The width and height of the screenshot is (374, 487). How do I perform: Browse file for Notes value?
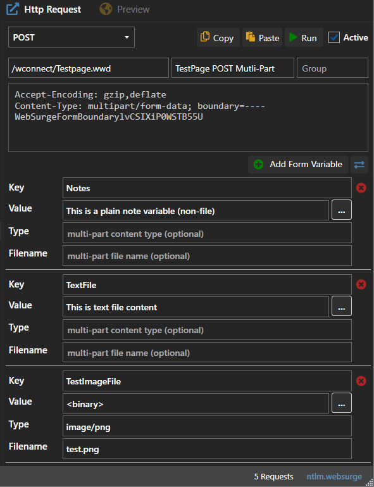tap(342, 210)
